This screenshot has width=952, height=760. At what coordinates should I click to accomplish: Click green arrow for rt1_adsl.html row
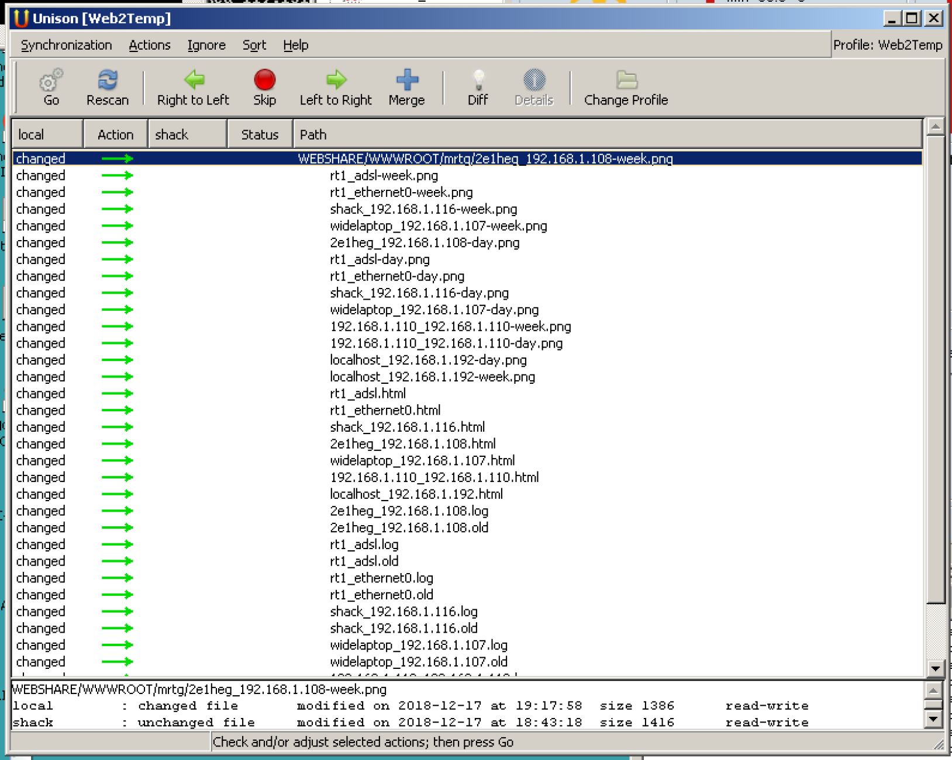(117, 393)
